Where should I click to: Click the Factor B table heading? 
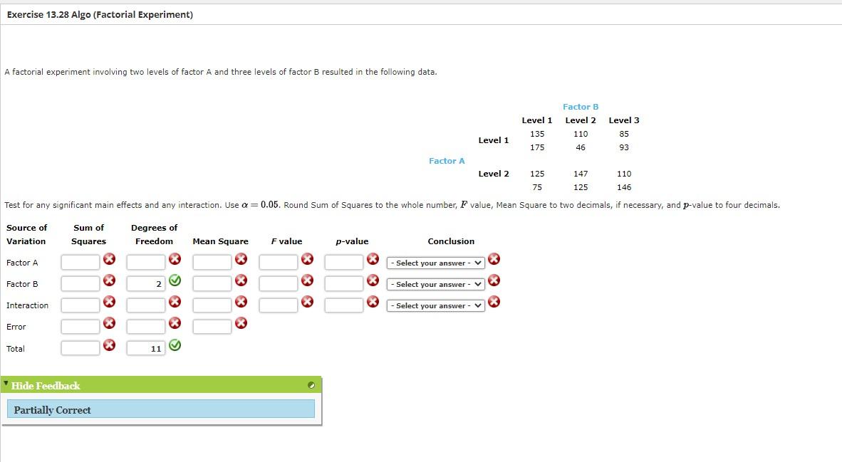[581, 107]
